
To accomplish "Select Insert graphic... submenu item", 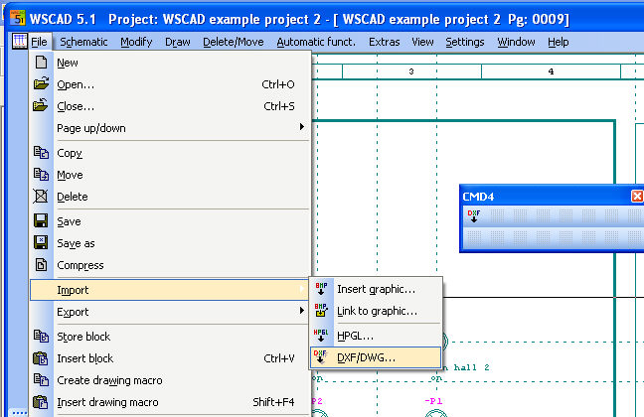I will coord(376,289).
